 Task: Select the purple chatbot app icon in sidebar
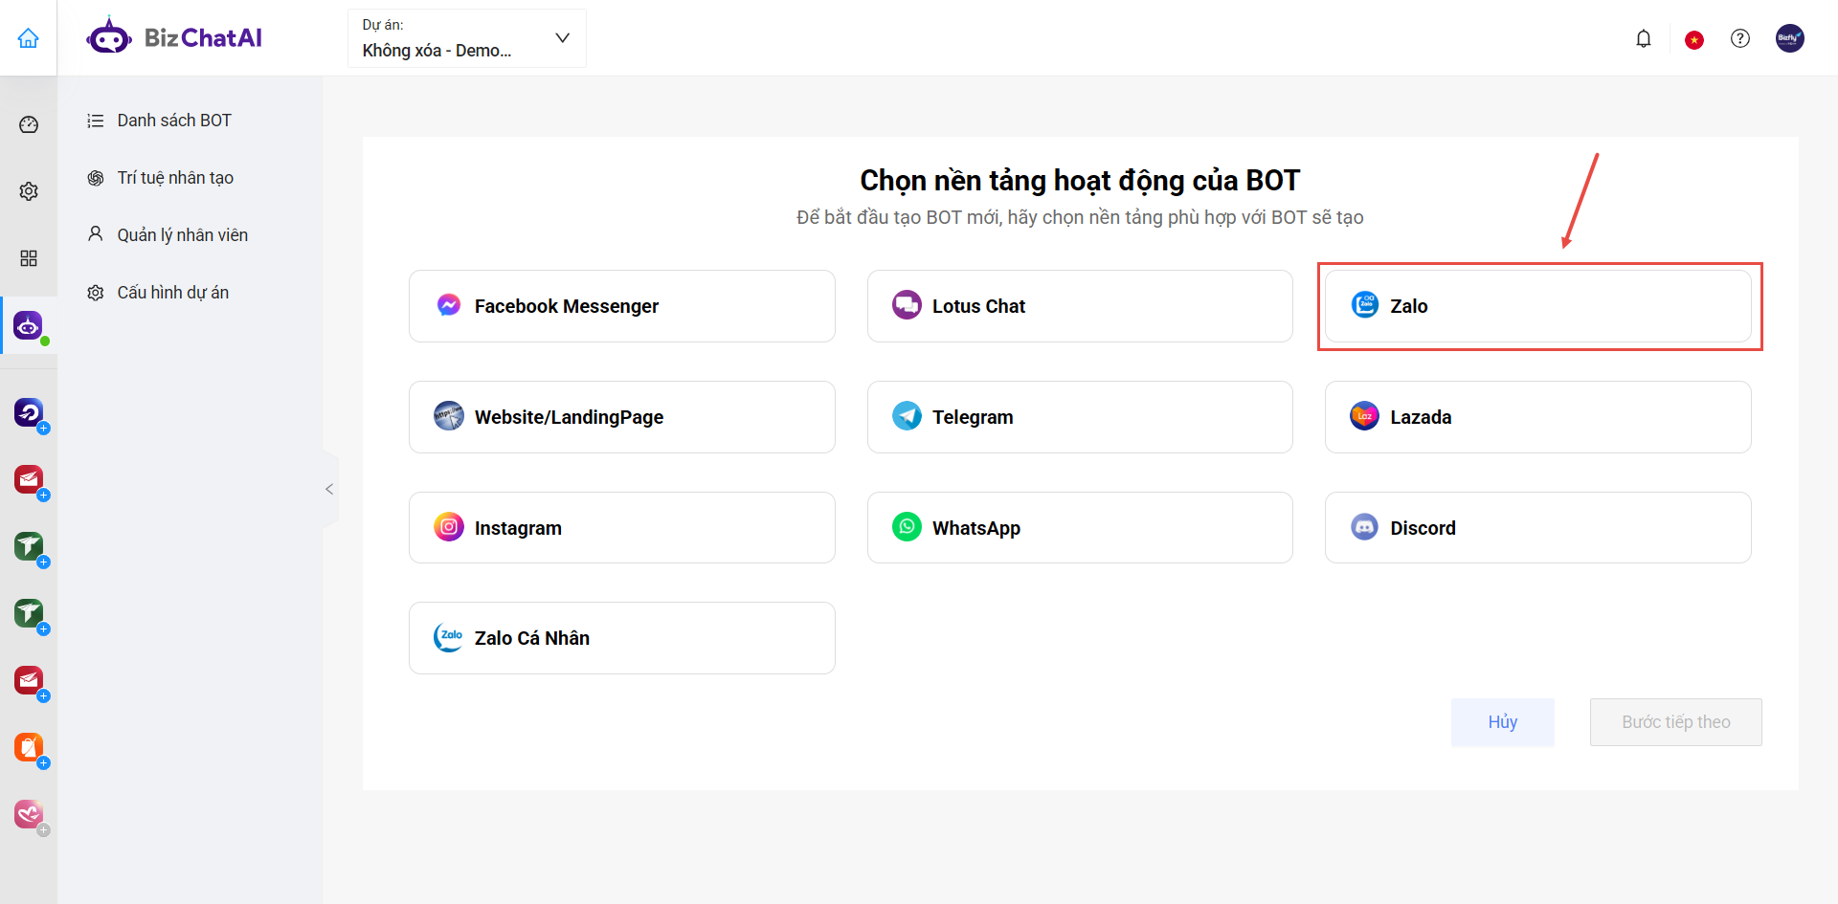29,325
